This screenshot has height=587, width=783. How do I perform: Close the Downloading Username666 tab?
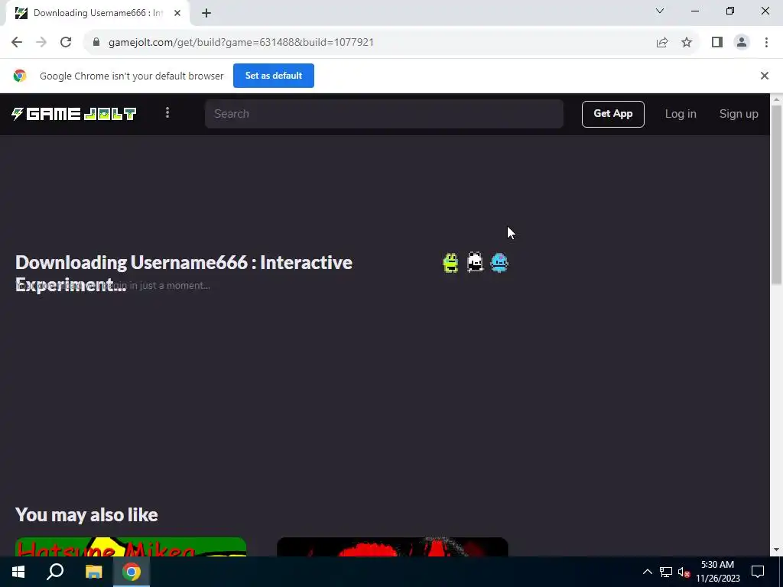pos(177,14)
